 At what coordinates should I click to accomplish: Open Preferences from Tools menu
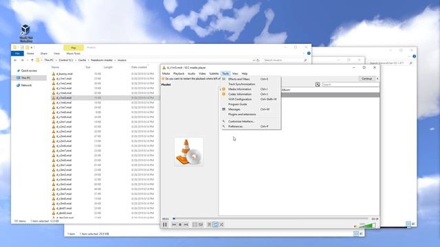[251, 126]
